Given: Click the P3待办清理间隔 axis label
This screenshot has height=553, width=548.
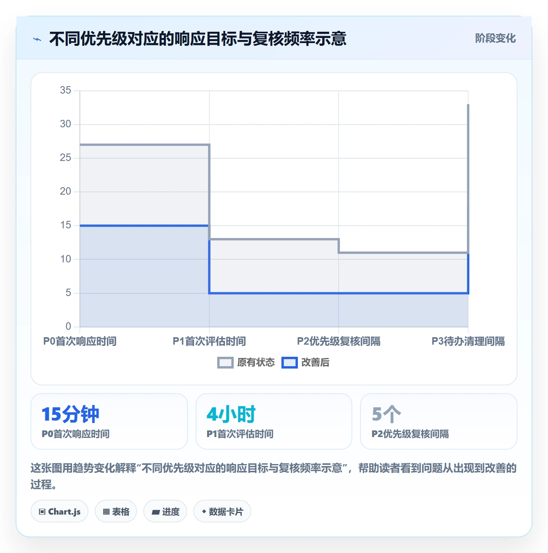Looking at the screenshot, I should 468,341.
